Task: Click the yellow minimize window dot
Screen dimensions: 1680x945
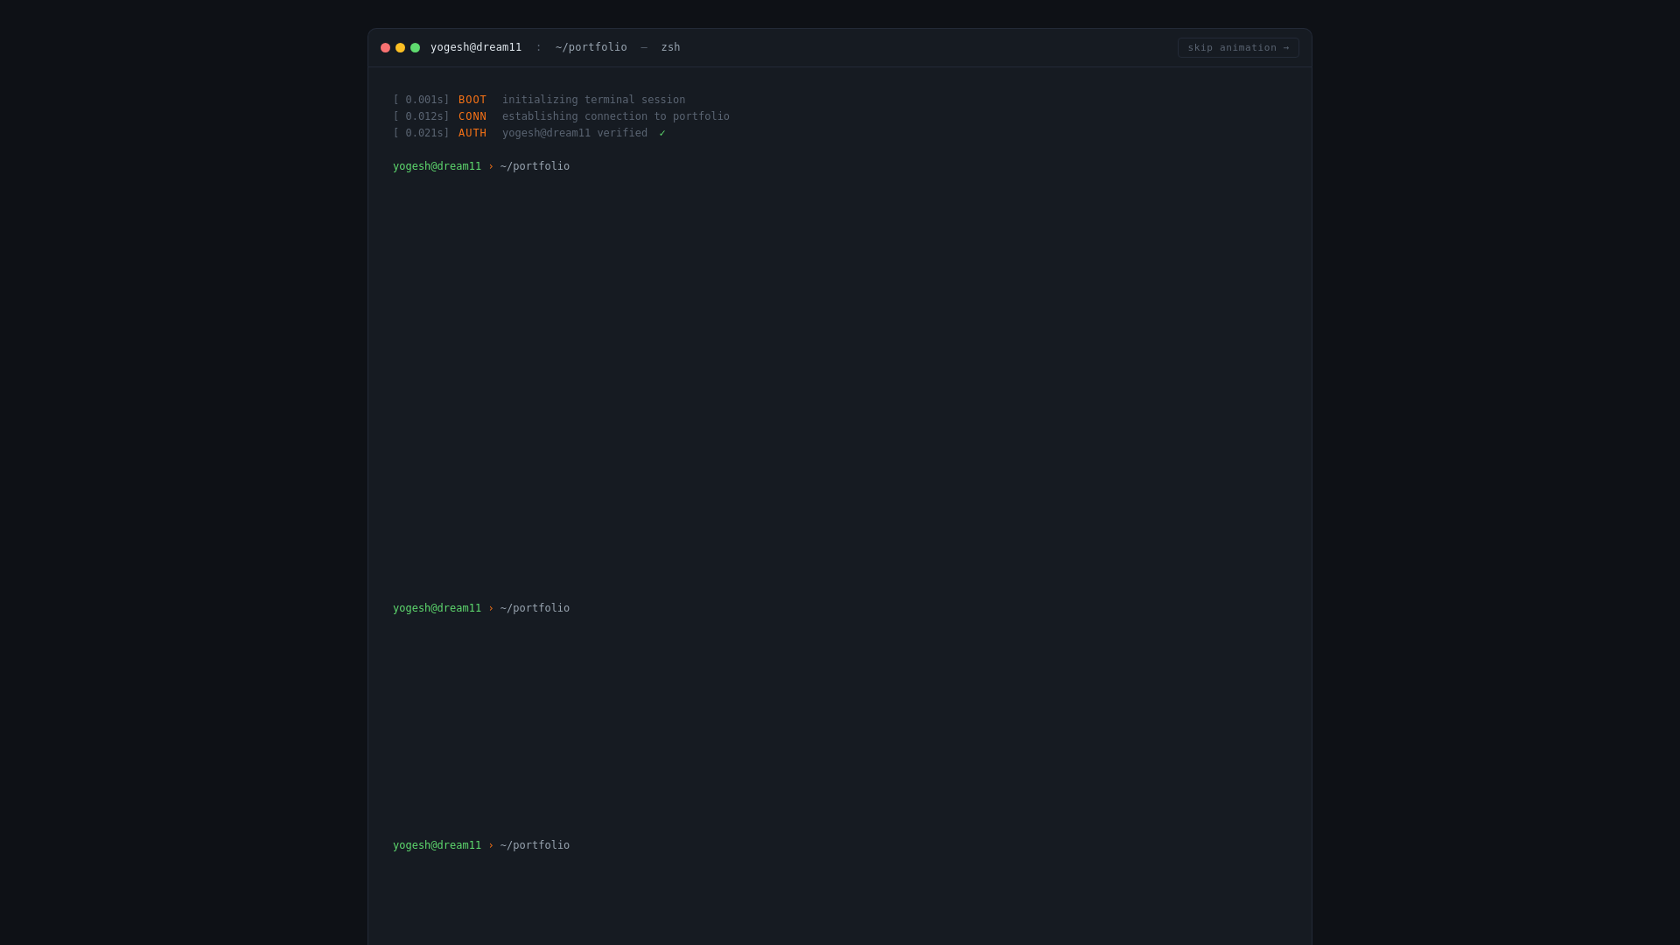Action: [400, 48]
